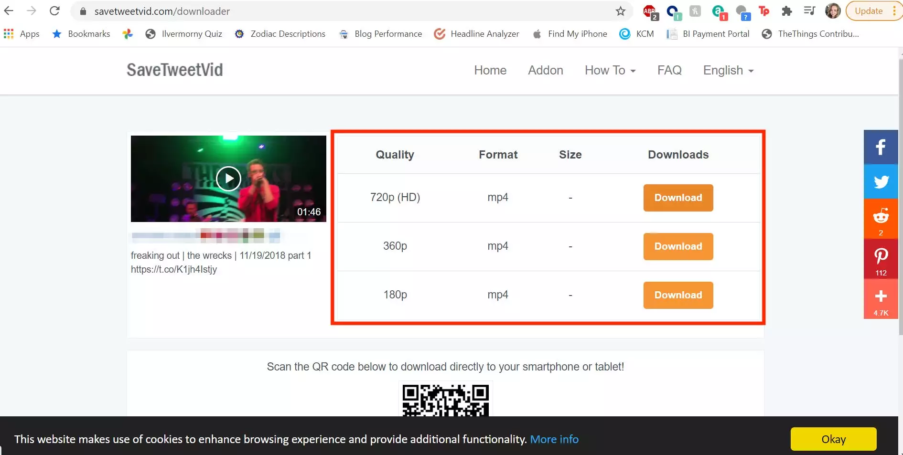Open the Chrome profile avatar
The image size is (903, 455).
[x=832, y=11]
